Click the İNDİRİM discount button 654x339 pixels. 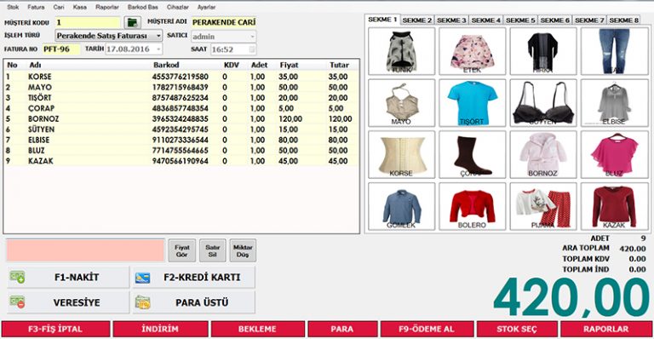(160, 329)
